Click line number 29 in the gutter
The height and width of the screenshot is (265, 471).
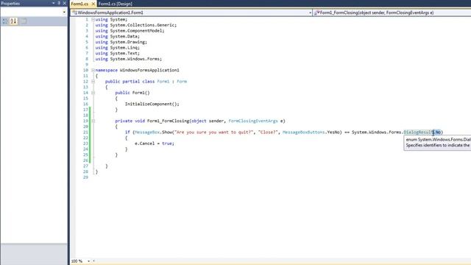86,177
